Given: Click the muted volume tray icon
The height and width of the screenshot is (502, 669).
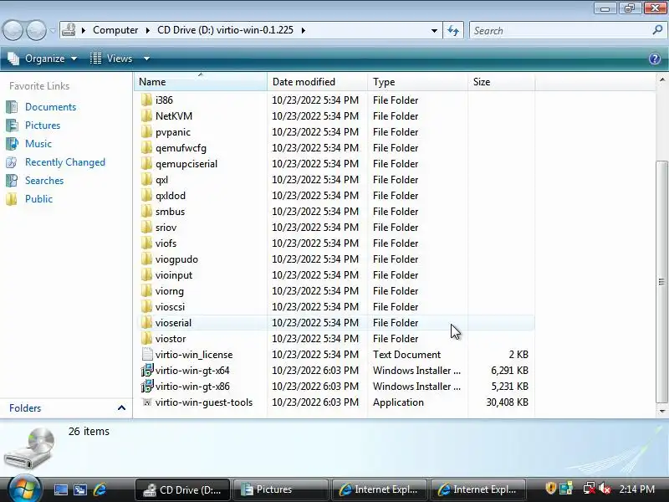Looking at the screenshot, I should click(604, 489).
